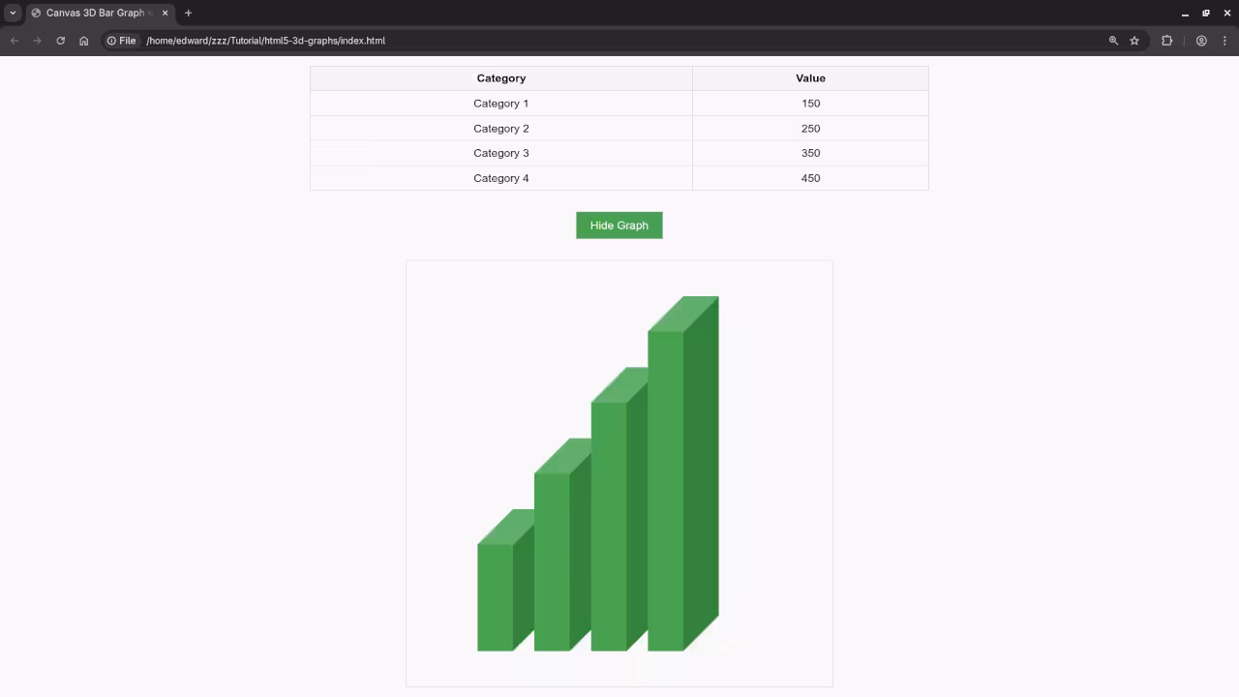This screenshot has width=1239, height=697.
Task: Open a new tab with the plus button
Action: coord(188,13)
